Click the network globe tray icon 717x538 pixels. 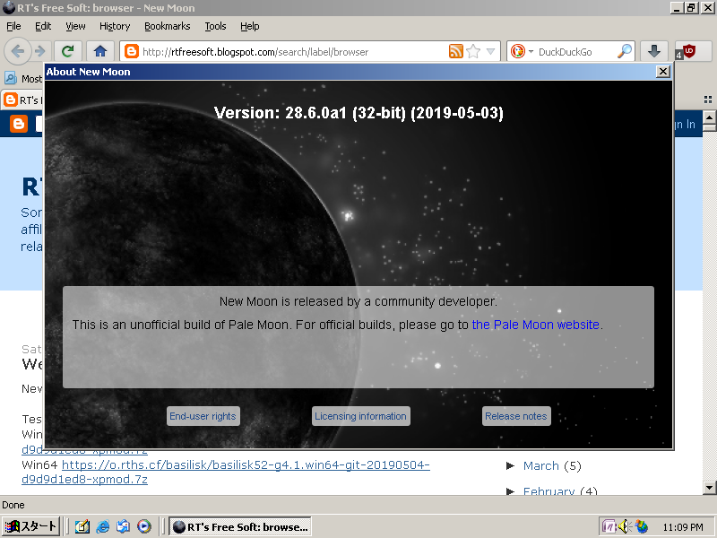(642, 527)
